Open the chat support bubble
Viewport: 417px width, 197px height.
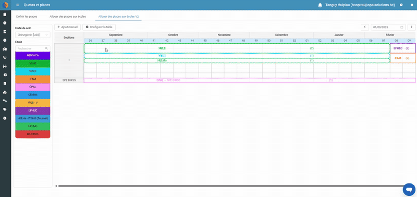(x=409, y=190)
